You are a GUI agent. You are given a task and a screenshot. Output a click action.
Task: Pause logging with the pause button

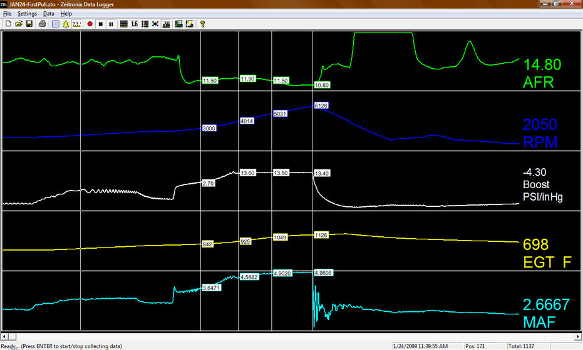coord(111,24)
